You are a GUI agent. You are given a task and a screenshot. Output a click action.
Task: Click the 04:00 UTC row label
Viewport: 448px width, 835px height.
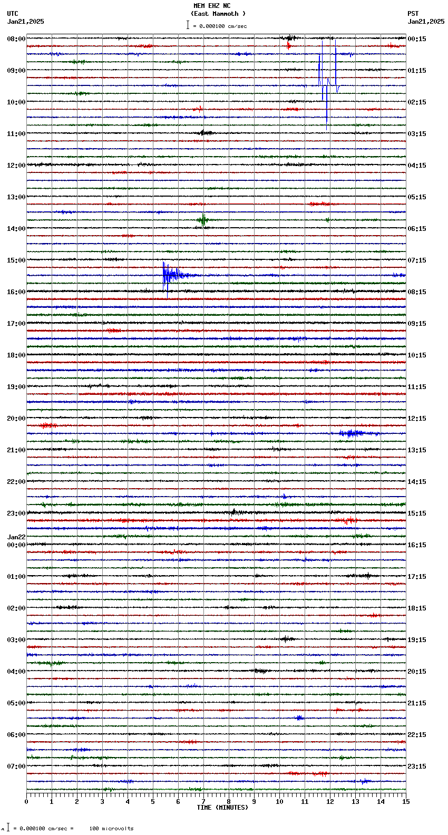point(16,672)
